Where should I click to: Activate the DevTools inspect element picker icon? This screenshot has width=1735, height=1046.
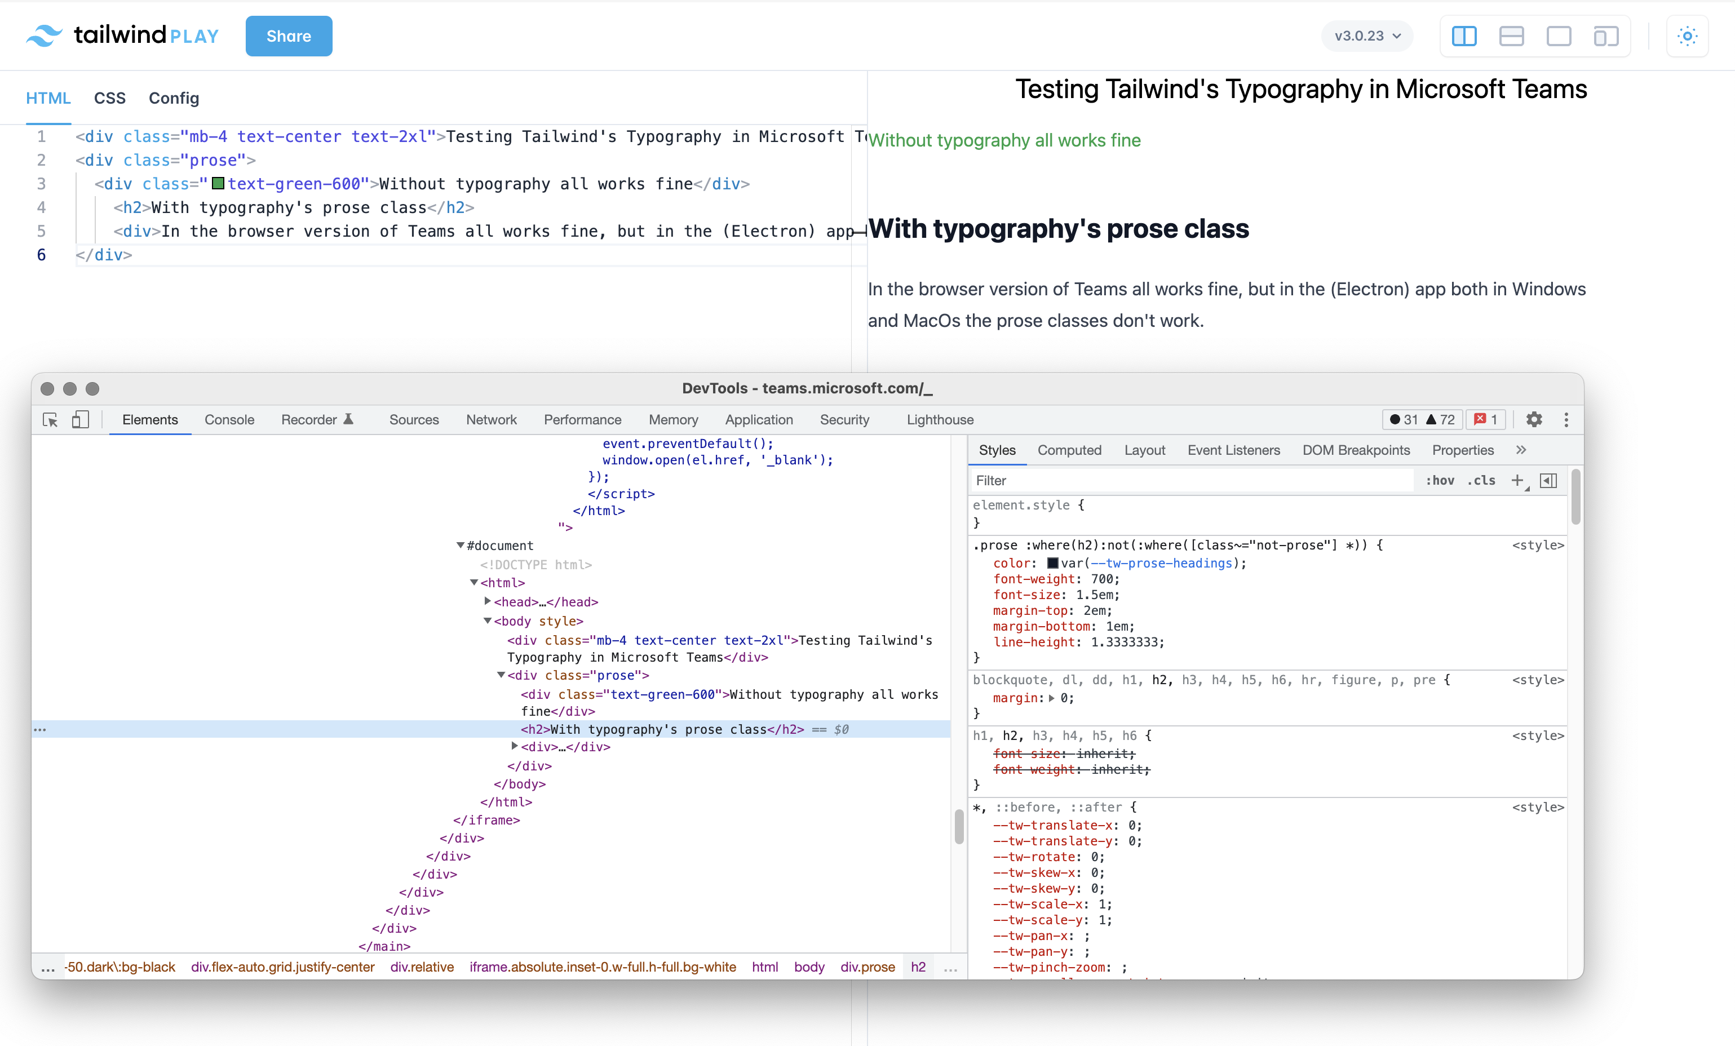click(50, 419)
